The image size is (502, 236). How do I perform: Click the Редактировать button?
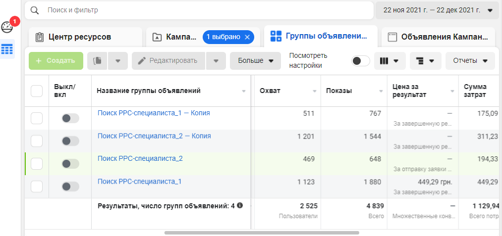pyautogui.click(x=168, y=61)
